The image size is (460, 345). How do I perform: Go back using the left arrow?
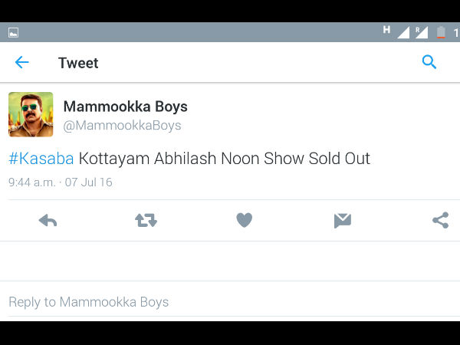coord(22,63)
